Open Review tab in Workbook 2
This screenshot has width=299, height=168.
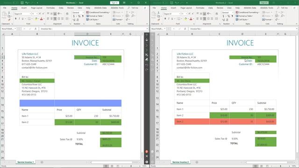220,8
